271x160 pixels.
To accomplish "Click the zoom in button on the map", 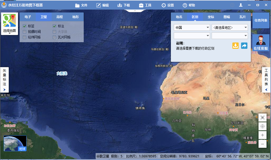I will pos(262,135).
